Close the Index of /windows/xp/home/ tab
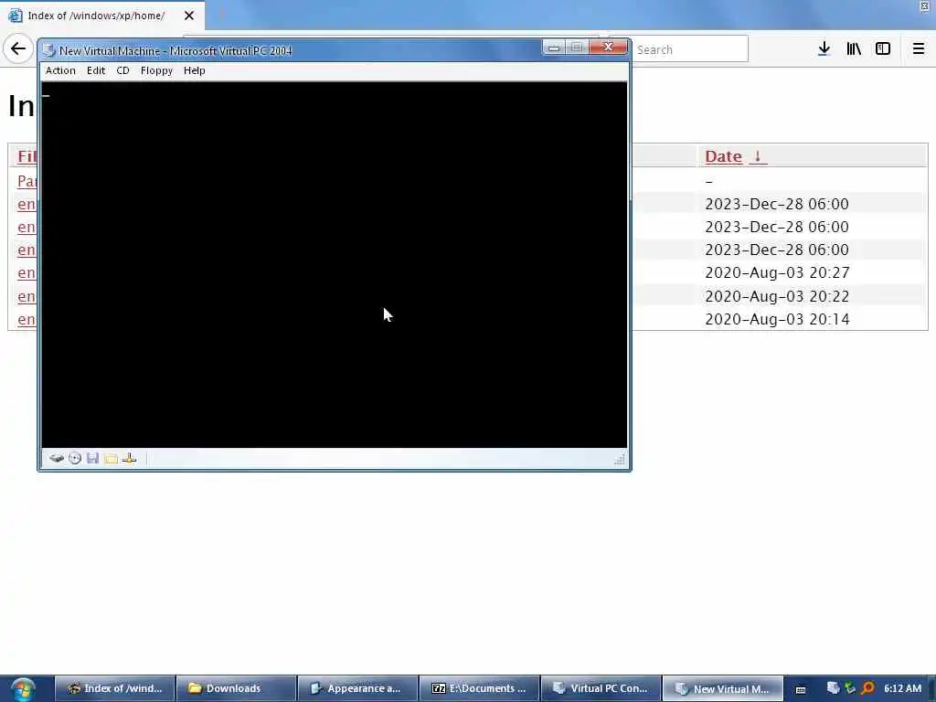 (189, 16)
